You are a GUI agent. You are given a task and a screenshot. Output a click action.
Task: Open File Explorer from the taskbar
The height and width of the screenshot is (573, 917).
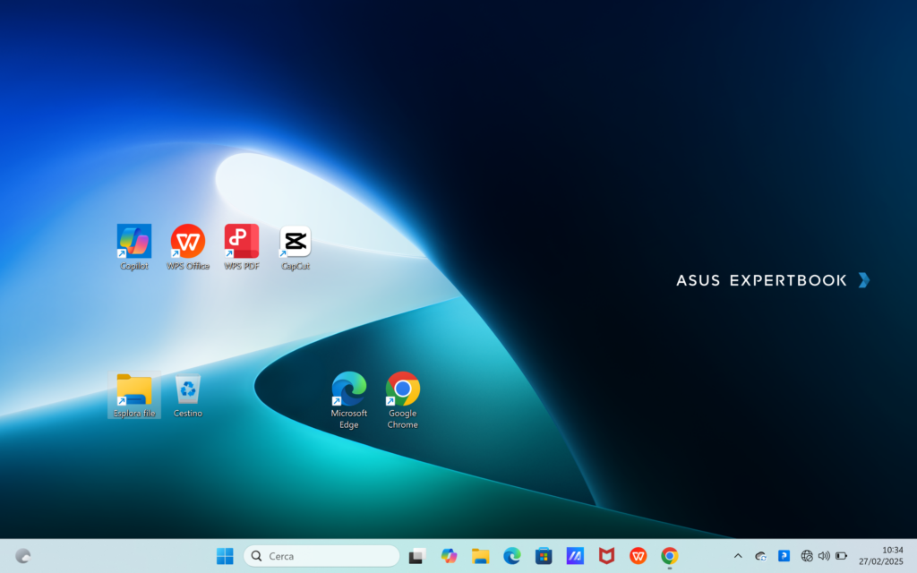click(481, 556)
